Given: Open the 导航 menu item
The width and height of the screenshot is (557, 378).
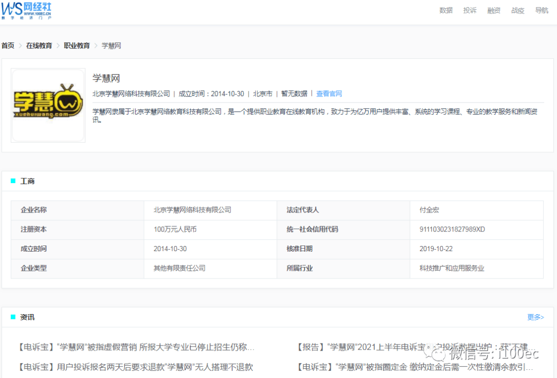Looking at the screenshot, I should [542, 10].
